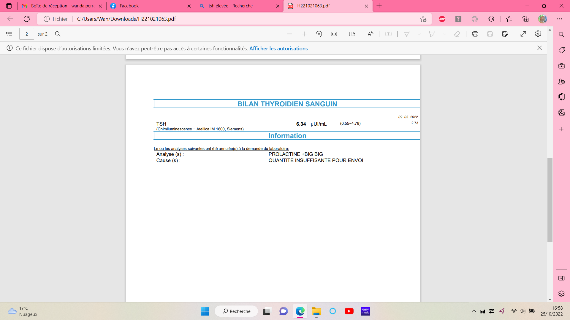Enter full screen PDF view
The height and width of the screenshot is (320, 570).
click(523, 34)
